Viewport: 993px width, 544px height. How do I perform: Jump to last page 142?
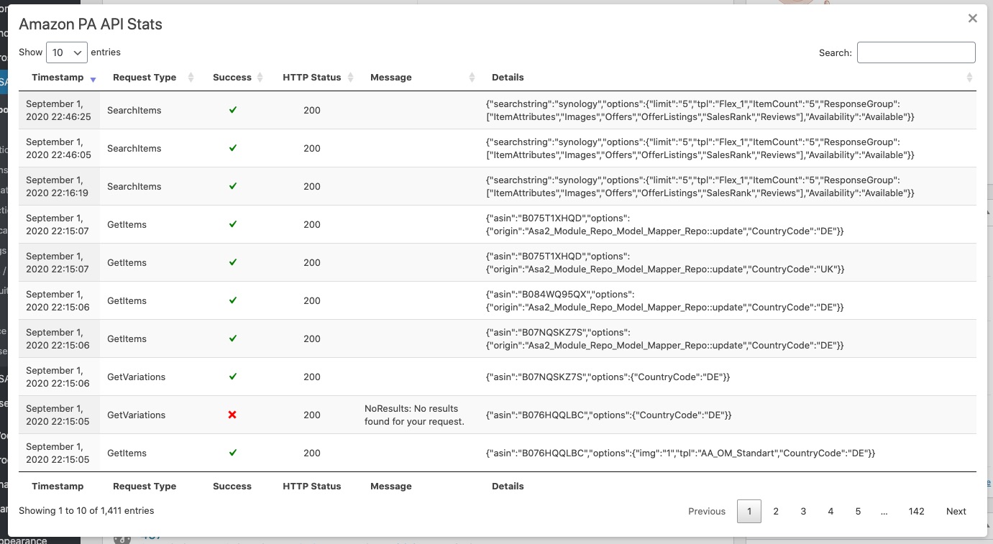916,511
